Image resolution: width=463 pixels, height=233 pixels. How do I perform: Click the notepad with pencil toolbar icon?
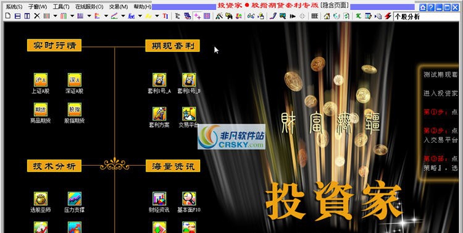(368, 16)
